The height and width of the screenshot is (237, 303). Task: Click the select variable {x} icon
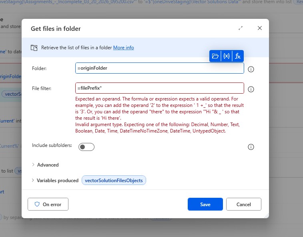tap(227, 56)
